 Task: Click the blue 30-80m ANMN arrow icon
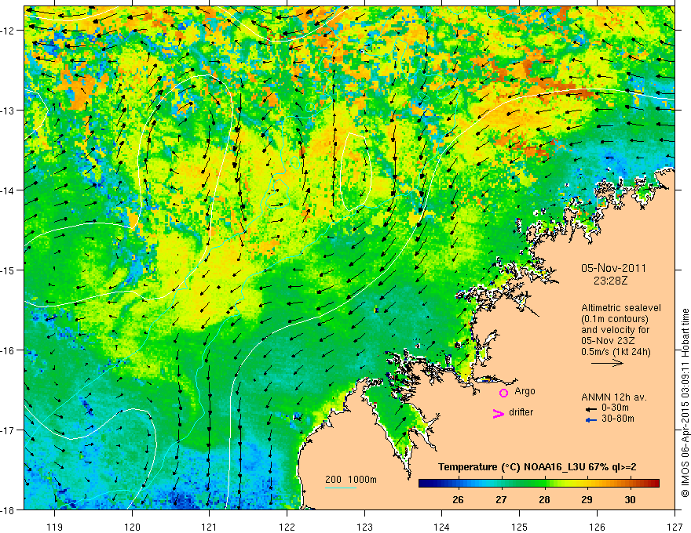click(591, 420)
